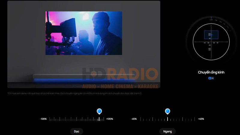Image resolution: width=240 pixels, height=135 pixels.
Task: Click the outer zoom ring scale at top
Action: click(211, 19)
